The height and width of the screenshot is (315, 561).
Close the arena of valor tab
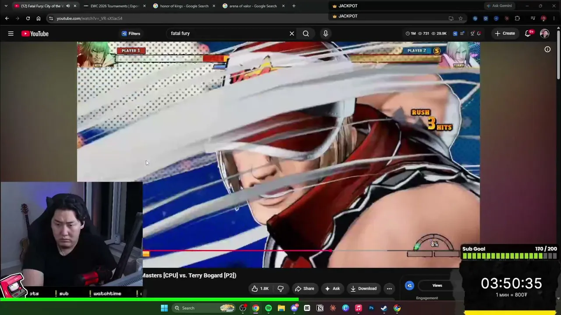pyautogui.click(x=283, y=6)
